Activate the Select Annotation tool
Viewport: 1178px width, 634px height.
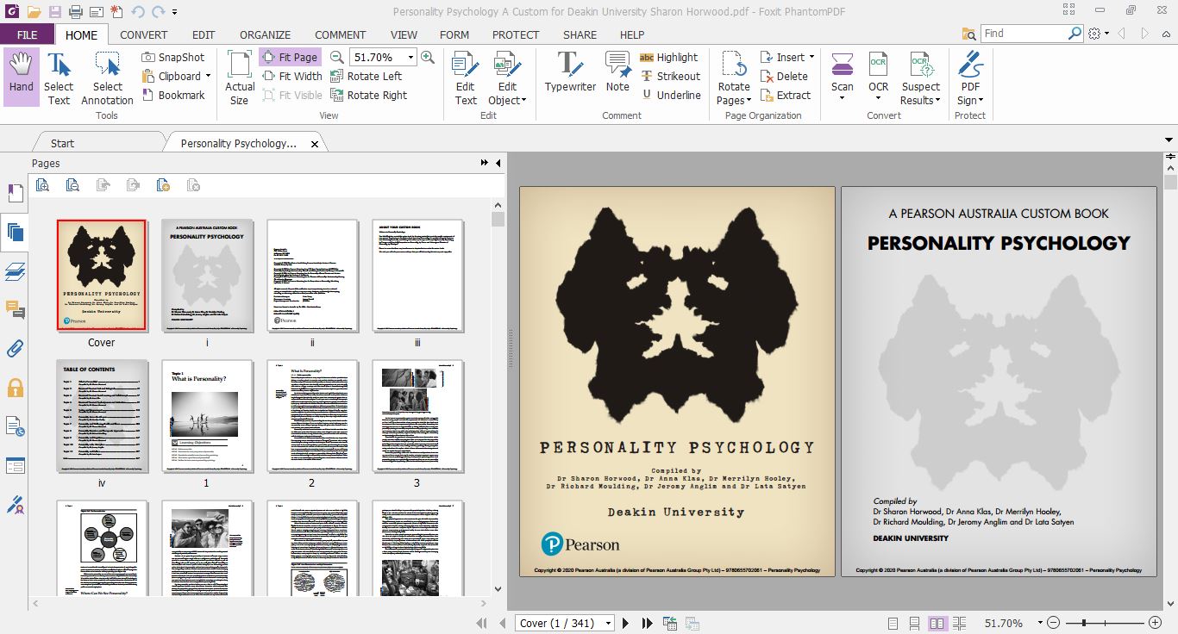click(108, 77)
